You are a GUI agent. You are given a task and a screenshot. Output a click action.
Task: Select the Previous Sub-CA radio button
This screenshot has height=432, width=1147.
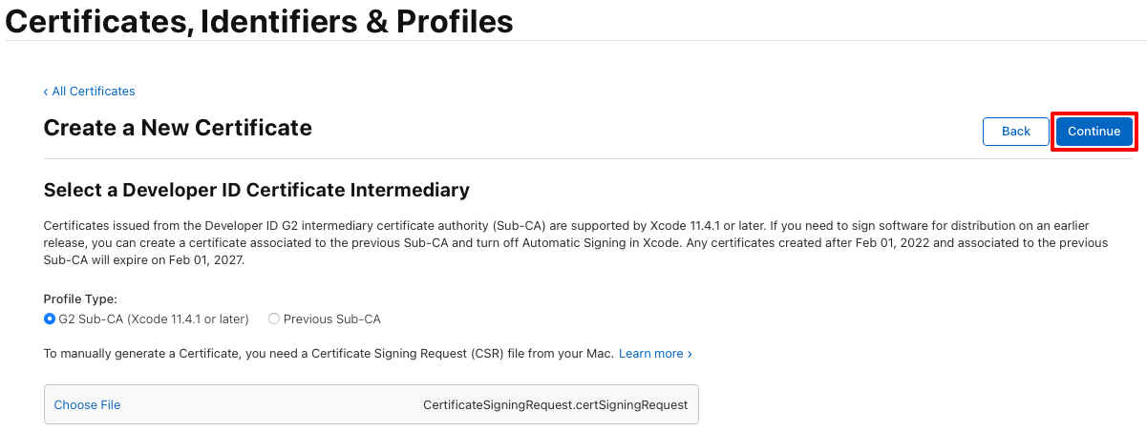pyautogui.click(x=274, y=319)
